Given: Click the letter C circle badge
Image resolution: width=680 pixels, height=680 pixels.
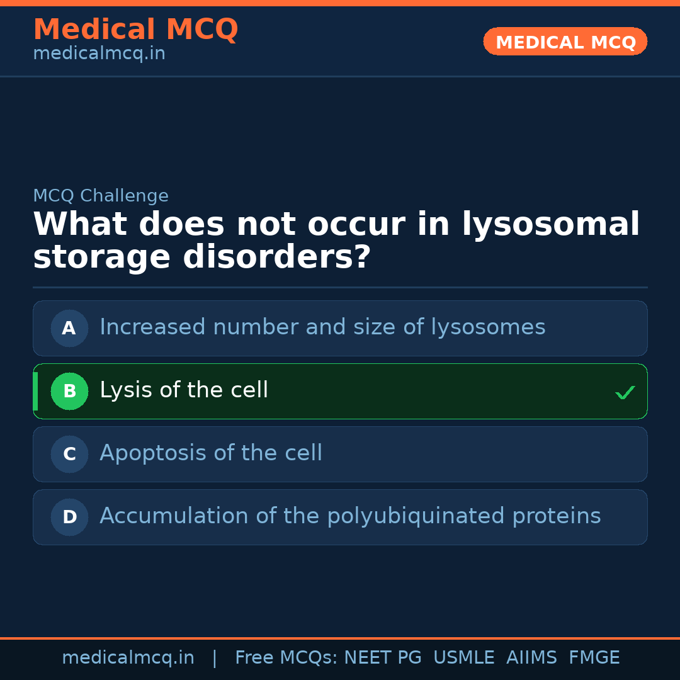Looking at the screenshot, I should (x=69, y=454).
